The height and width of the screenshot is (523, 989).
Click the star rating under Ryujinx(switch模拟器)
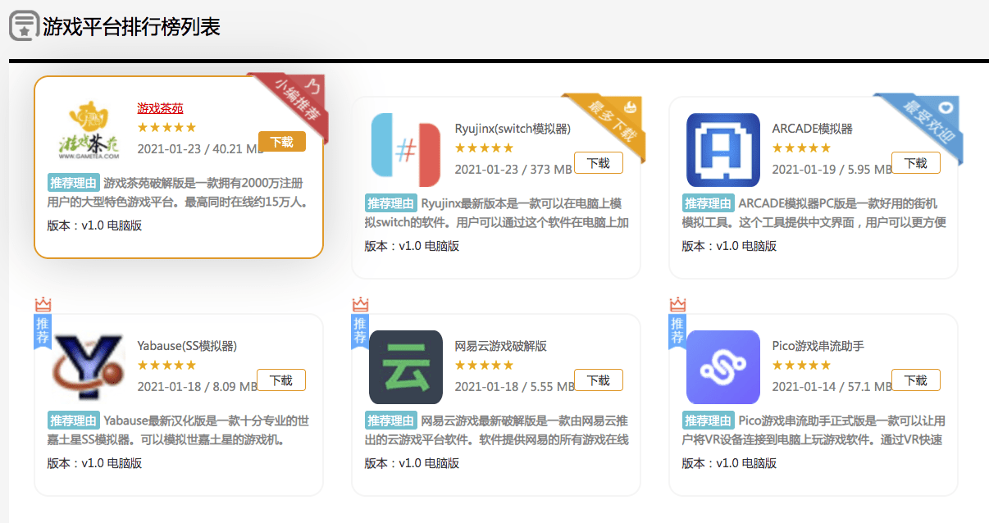(x=484, y=148)
